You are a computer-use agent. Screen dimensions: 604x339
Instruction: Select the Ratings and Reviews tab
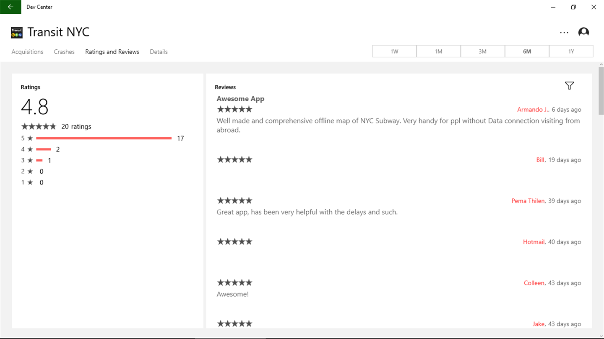[x=112, y=52]
